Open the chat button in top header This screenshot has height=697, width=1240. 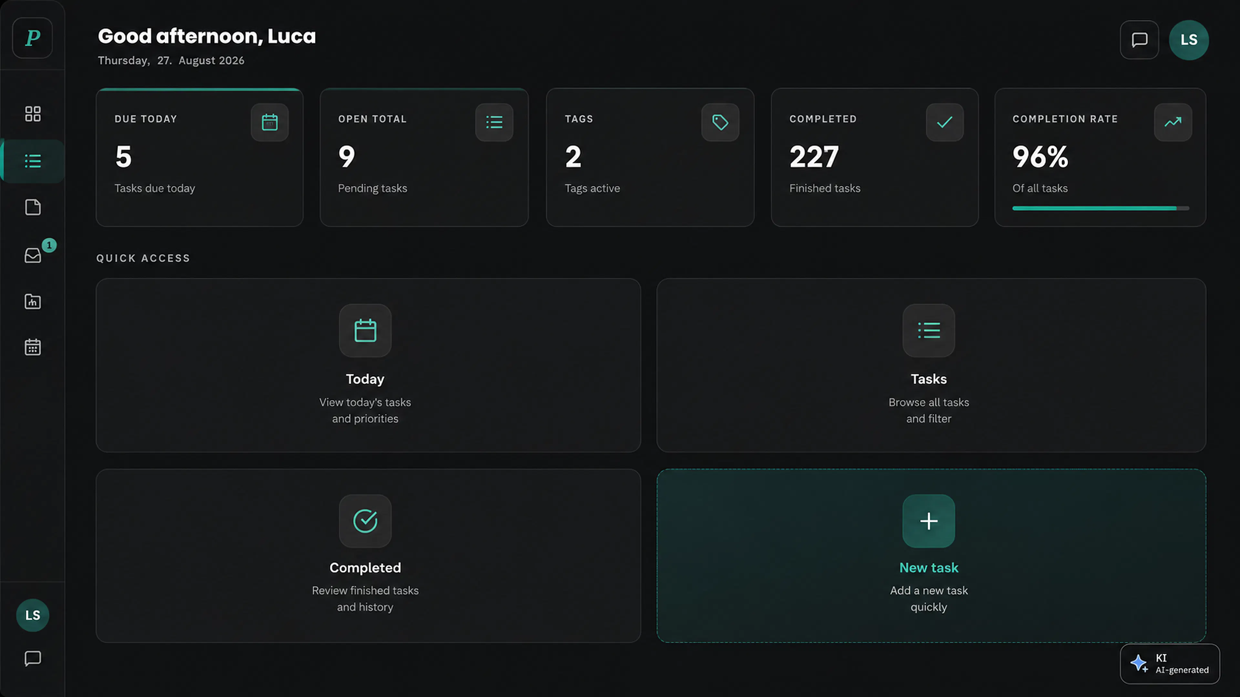pos(1139,40)
